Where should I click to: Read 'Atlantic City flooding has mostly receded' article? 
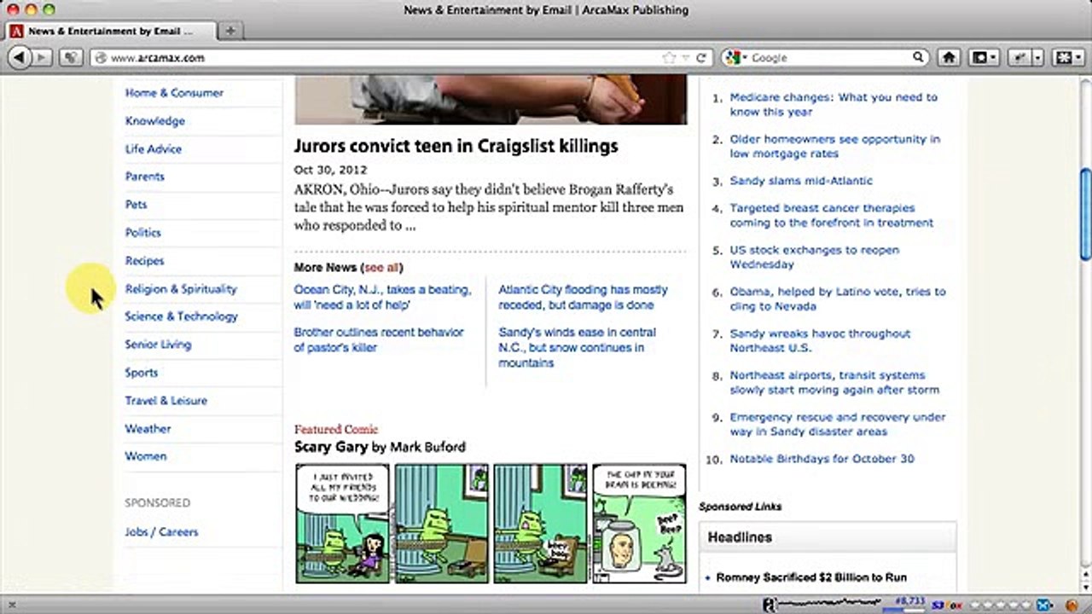pos(584,298)
